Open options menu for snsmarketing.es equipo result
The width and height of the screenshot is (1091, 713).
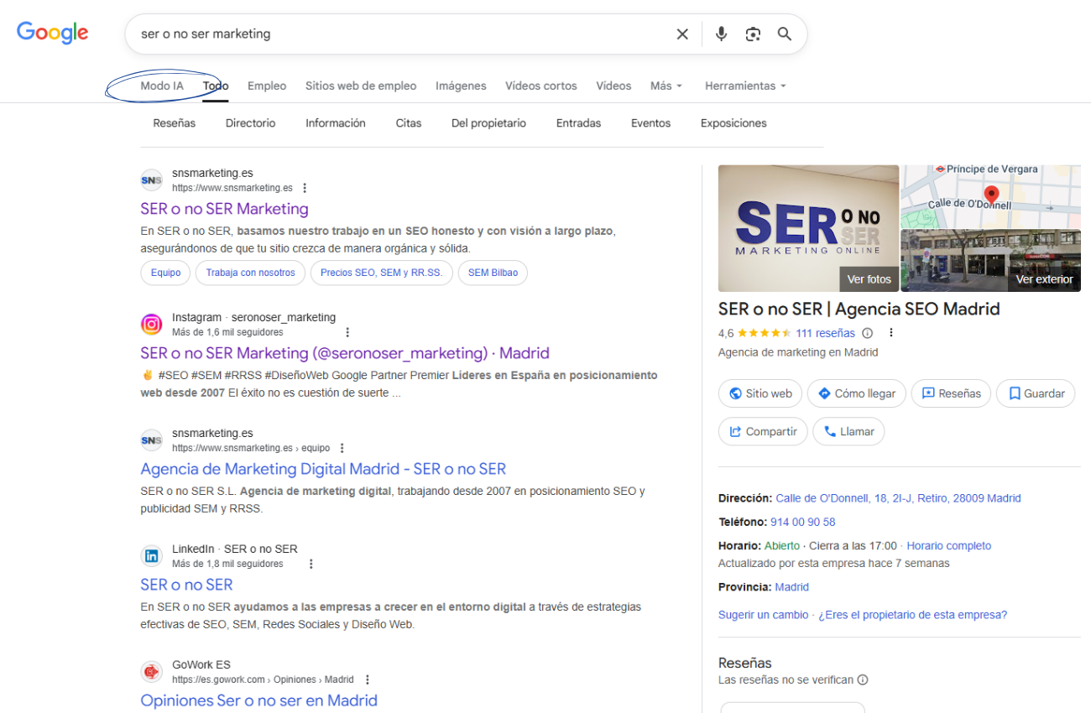click(x=342, y=448)
